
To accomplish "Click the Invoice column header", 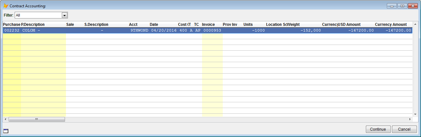I will 212,25.
